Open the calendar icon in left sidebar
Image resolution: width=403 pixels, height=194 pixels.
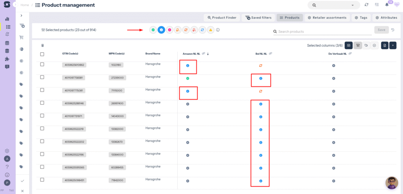click(7, 43)
